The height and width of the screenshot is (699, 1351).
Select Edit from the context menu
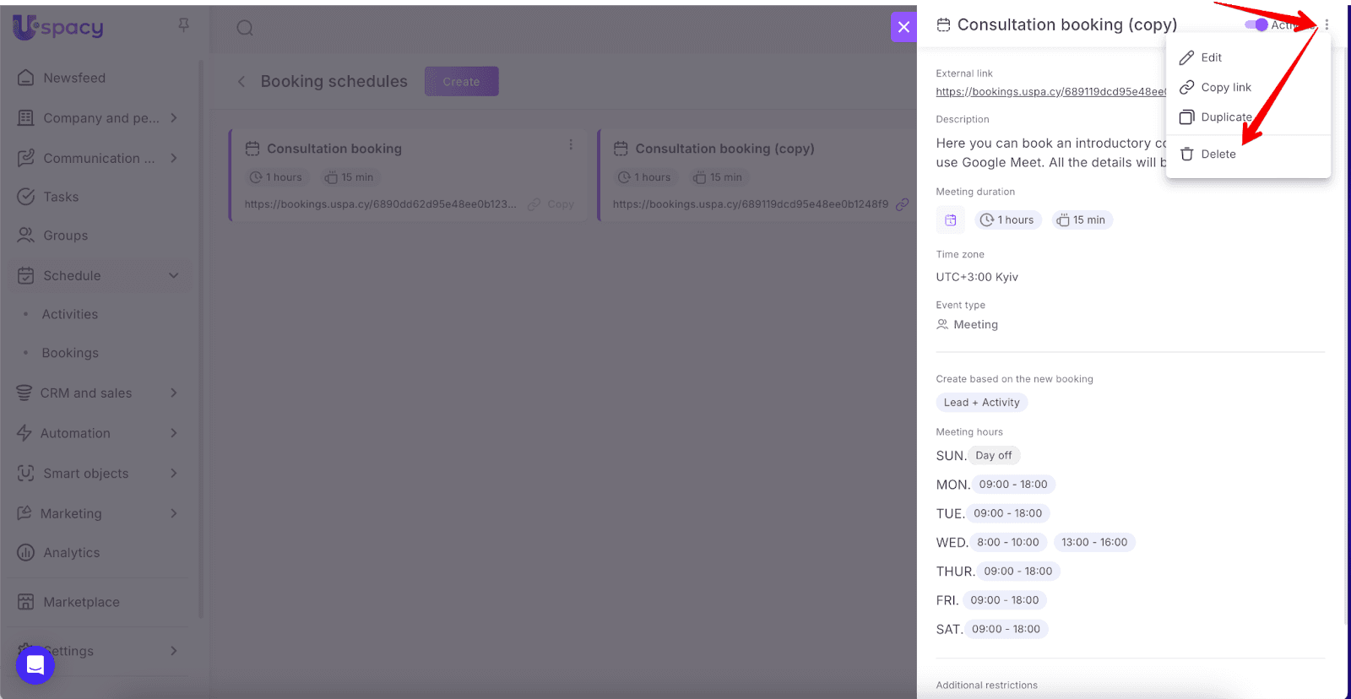click(x=1211, y=57)
